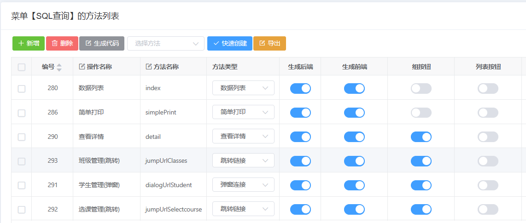
Task: Check the checkbox for row 280
Action: [x=22, y=88]
